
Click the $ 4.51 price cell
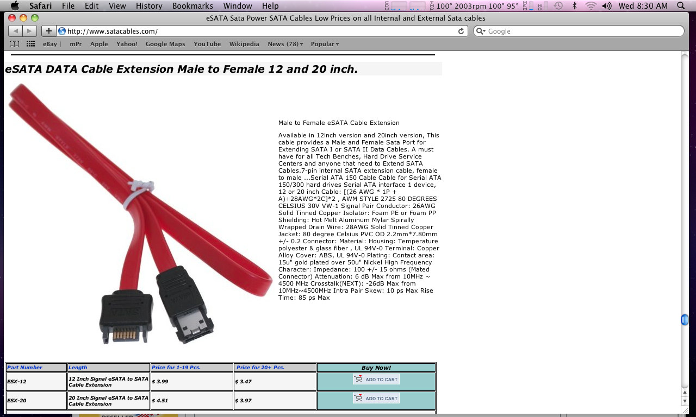(191, 401)
